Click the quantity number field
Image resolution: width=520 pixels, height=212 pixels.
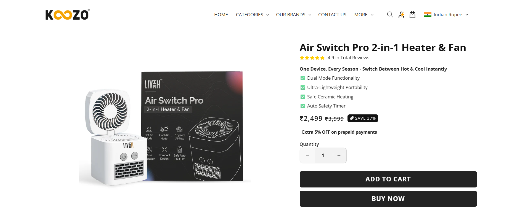[323, 155]
